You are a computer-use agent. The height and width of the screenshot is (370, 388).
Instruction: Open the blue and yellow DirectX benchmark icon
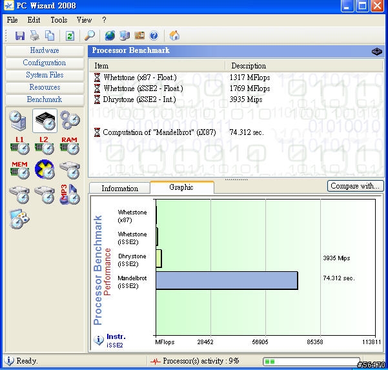(45, 170)
